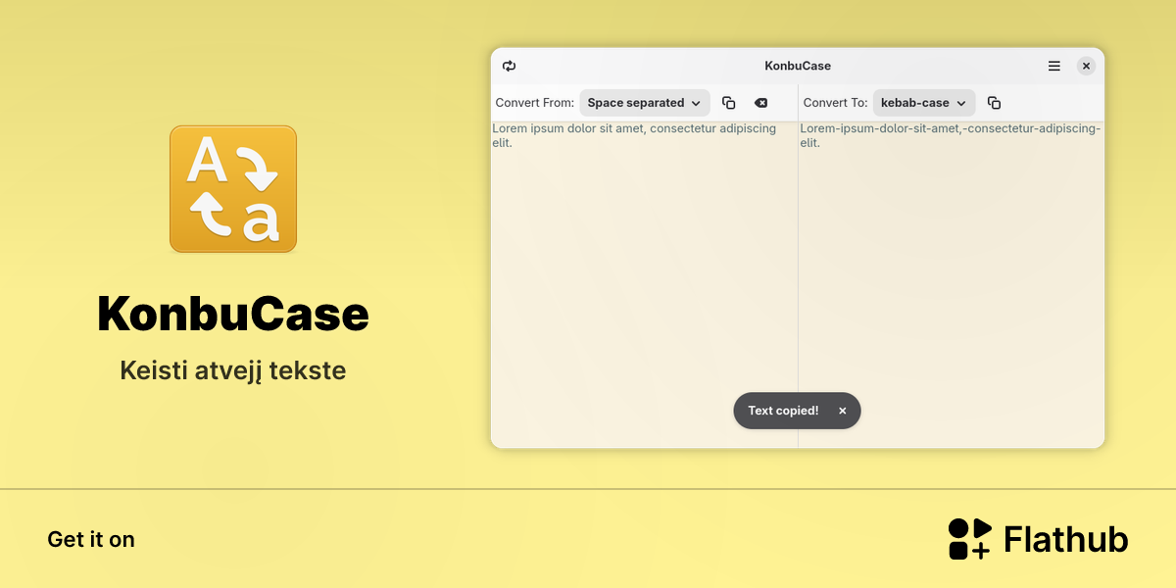Click the Lorem-ipsum-dolor-sit-amet output text area
This screenshot has height=588, width=1176.
pos(952,284)
